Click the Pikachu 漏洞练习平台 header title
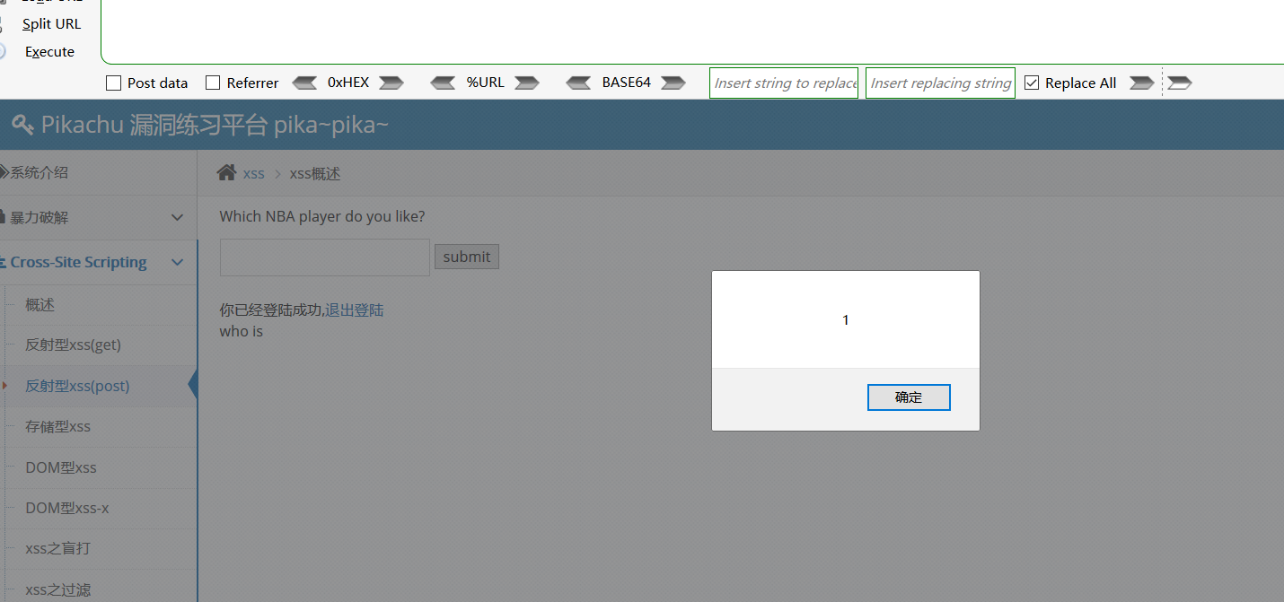 coord(215,125)
